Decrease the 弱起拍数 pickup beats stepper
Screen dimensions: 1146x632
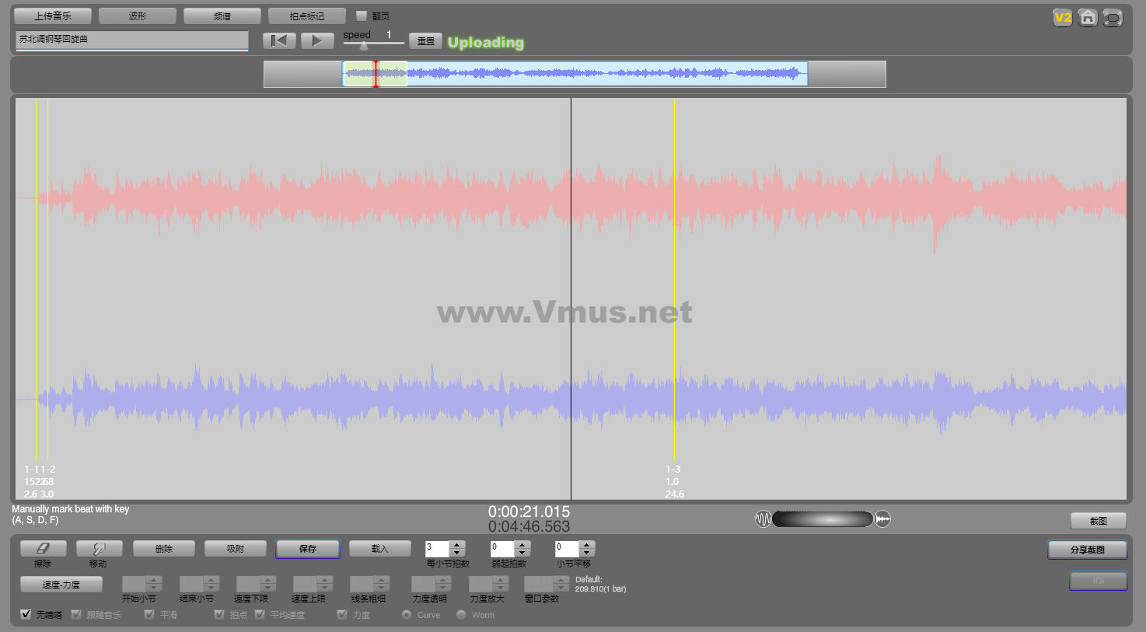coord(522,553)
